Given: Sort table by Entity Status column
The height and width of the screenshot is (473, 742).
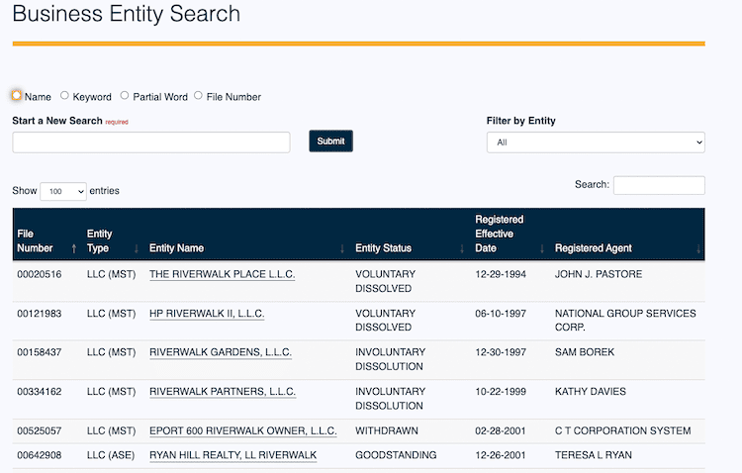Looking at the screenshot, I should coord(408,247).
